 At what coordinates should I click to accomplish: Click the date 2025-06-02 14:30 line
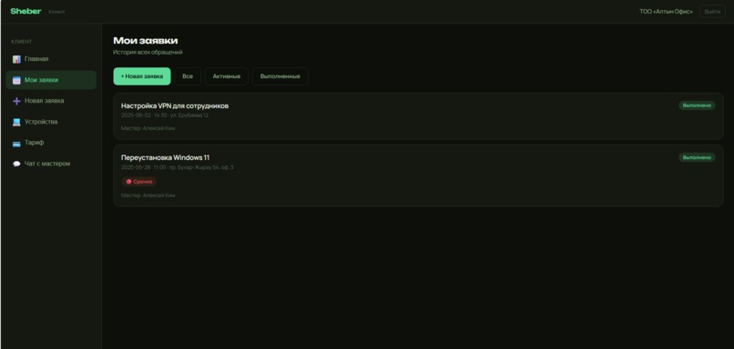[165, 115]
